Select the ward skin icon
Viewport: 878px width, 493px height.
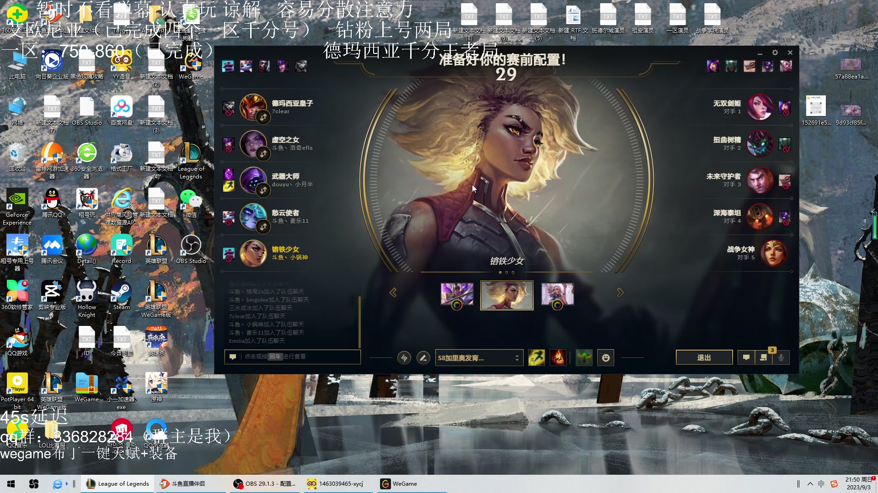point(584,358)
